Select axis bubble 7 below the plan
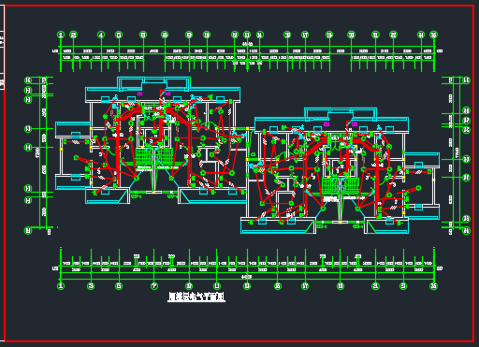The width and height of the screenshot is (479, 347). pyautogui.click(x=154, y=286)
